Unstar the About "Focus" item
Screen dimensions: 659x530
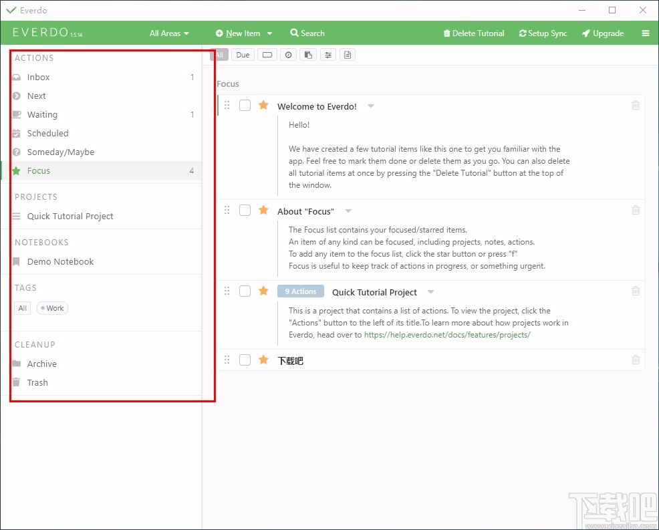[x=263, y=210]
